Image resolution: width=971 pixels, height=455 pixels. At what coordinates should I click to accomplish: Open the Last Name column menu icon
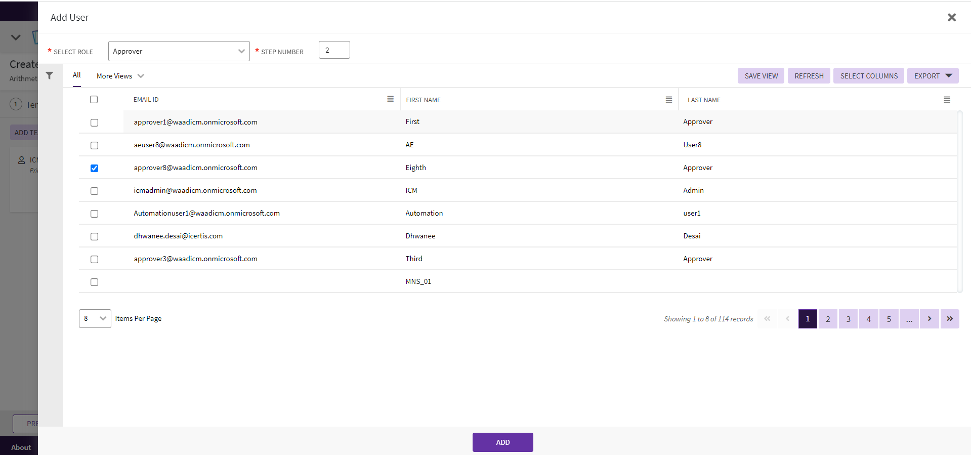(x=947, y=100)
